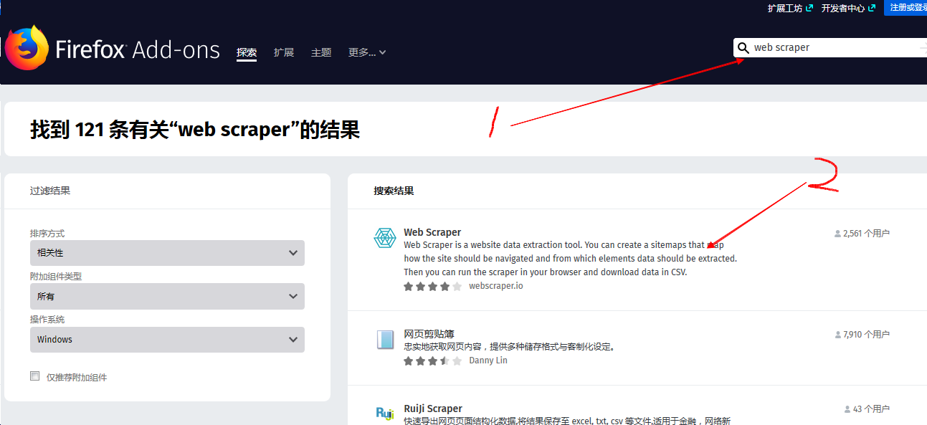Open the Web Scraper spider-web icon

click(385, 238)
